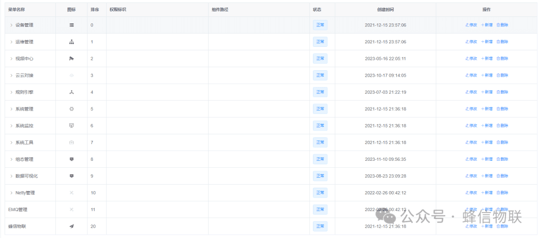The height and width of the screenshot is (238, 539).
Task: Expand the Netty管理 menu row
Action: [x=11, y=193]
